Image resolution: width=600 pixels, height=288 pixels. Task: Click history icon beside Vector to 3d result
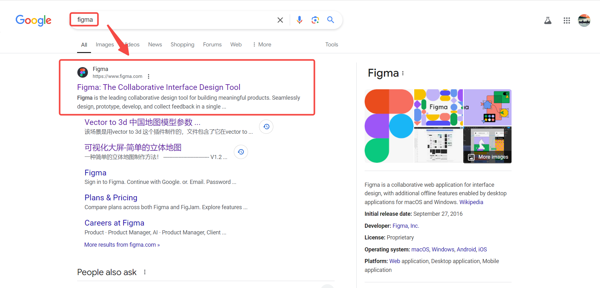coord(266,126)
